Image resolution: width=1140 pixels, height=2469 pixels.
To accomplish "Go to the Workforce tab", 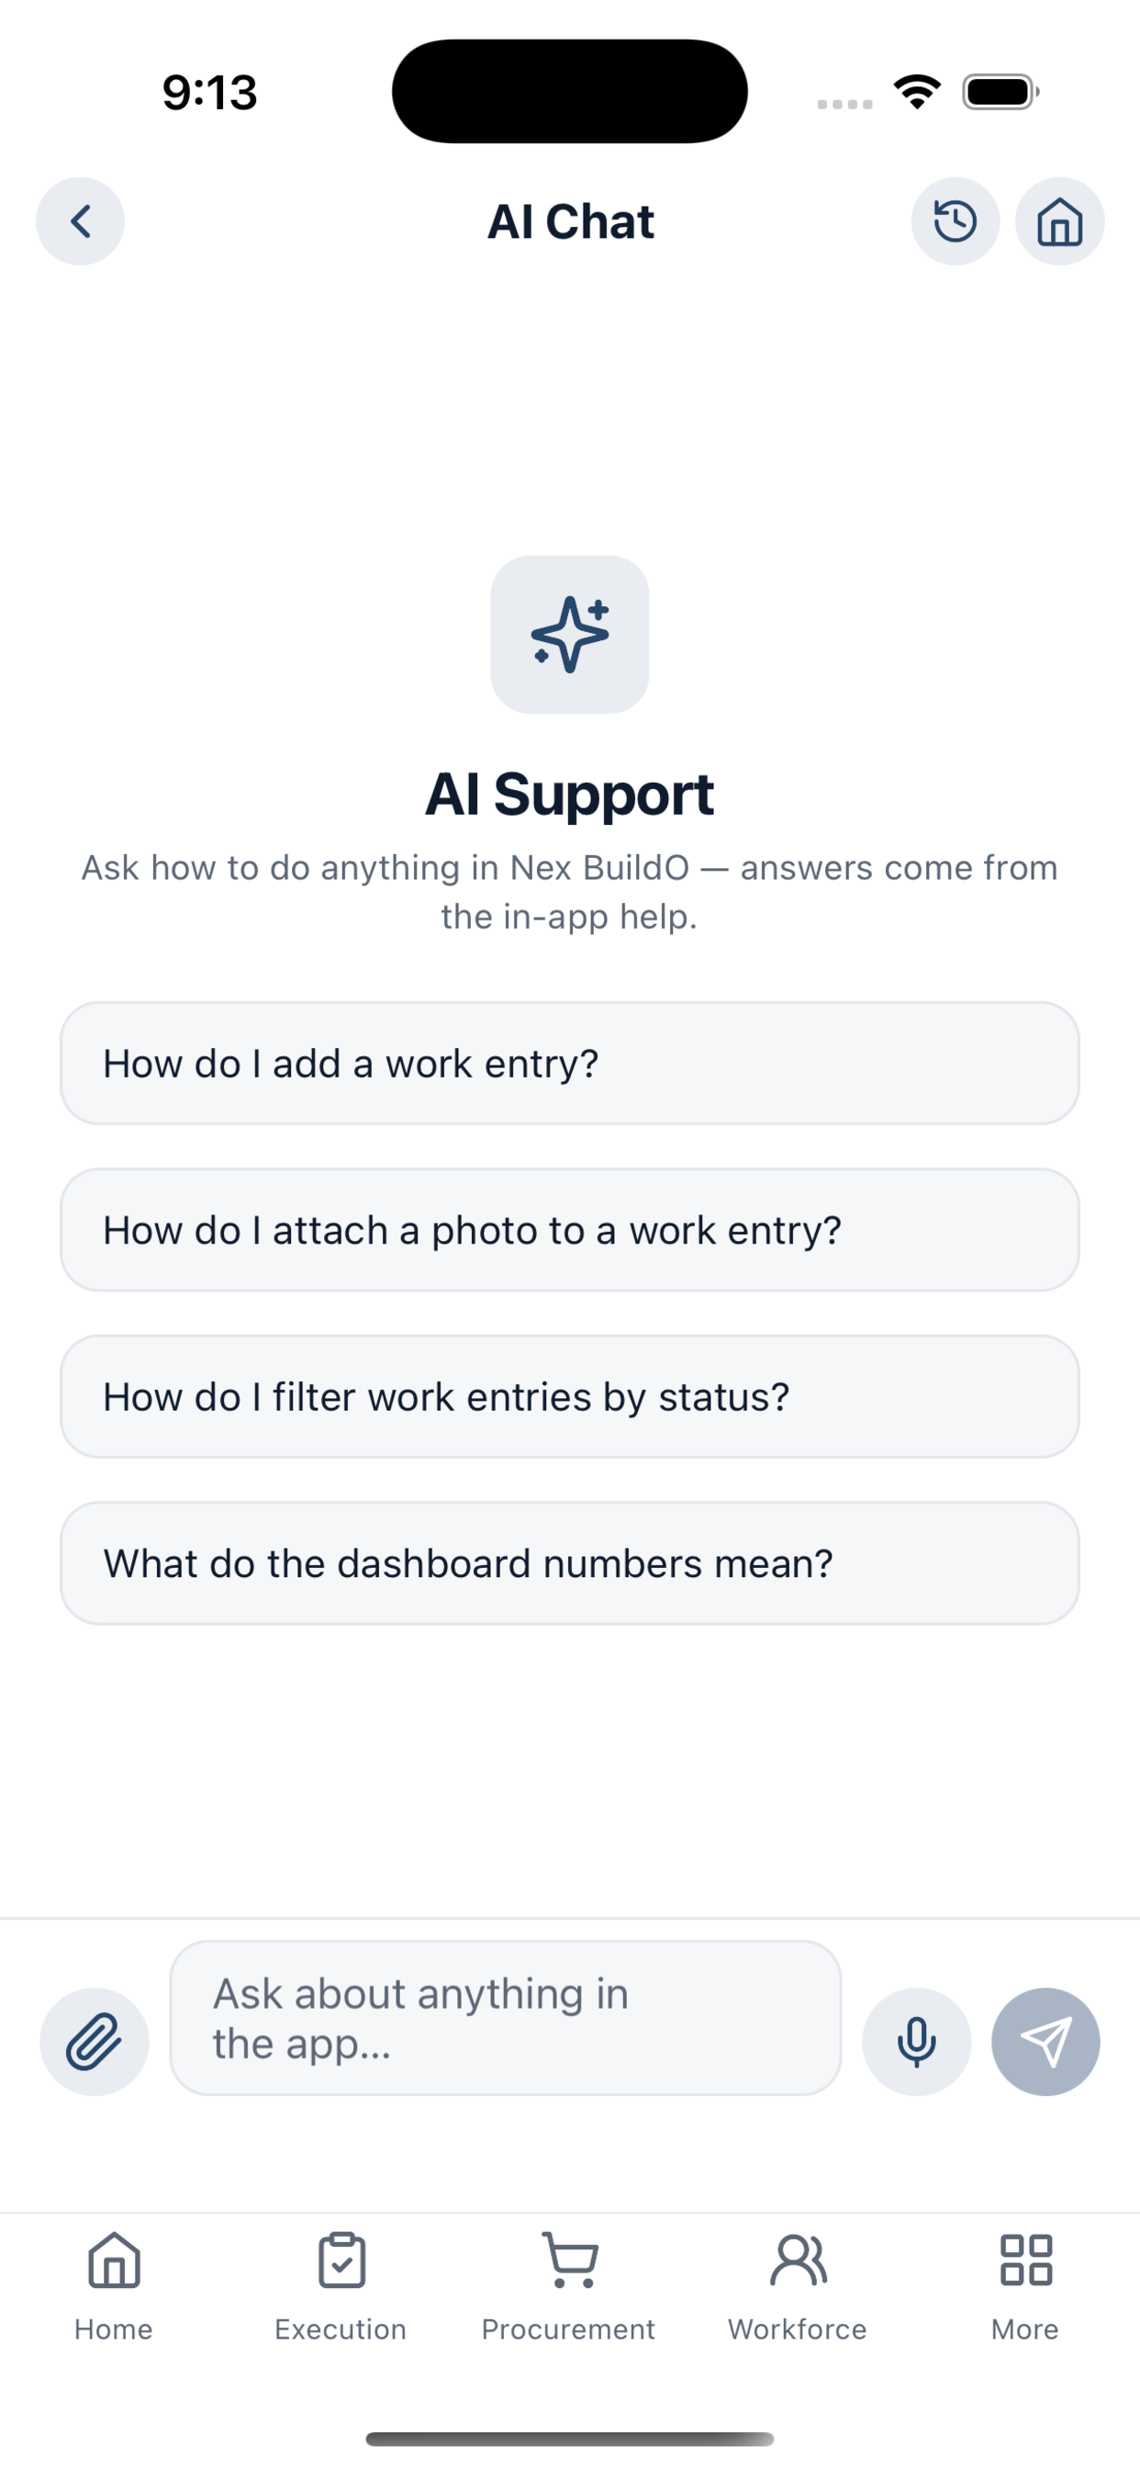I will (797, 2287).
